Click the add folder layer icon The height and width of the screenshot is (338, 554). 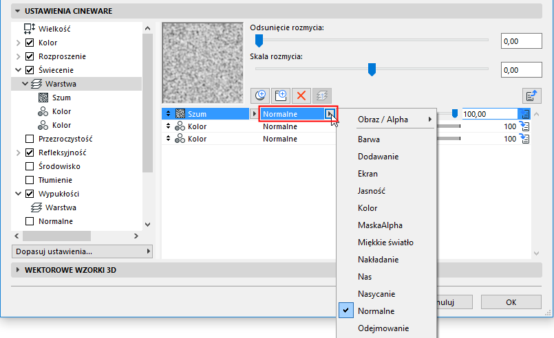pos(281,95)
